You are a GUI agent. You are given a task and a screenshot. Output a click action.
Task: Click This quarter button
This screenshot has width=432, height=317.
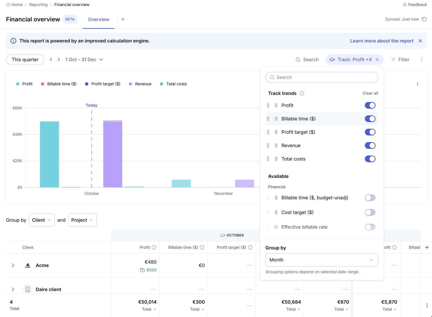coord(25,59)
